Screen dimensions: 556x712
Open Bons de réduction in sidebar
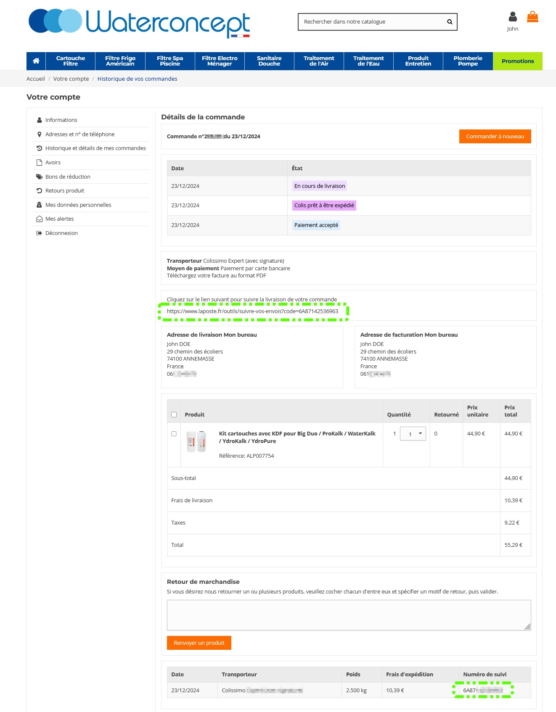[x=68, y=177]
